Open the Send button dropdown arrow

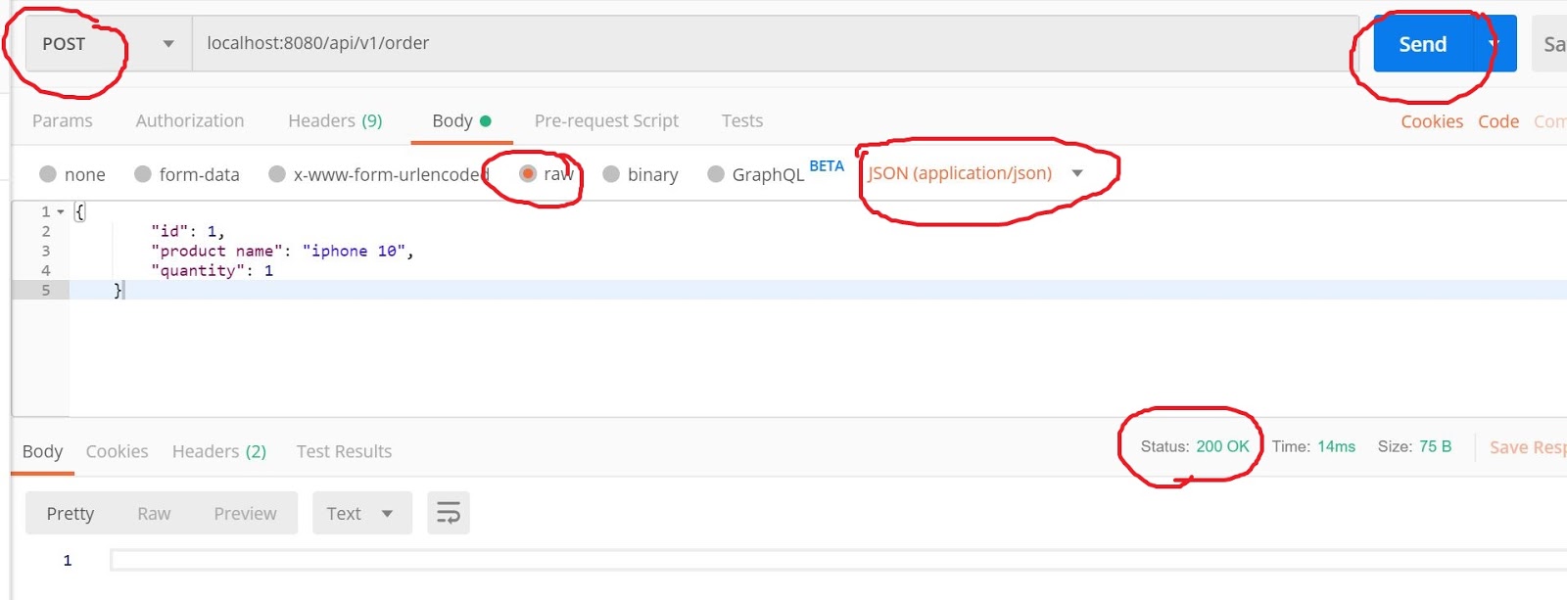[1493, 43]
